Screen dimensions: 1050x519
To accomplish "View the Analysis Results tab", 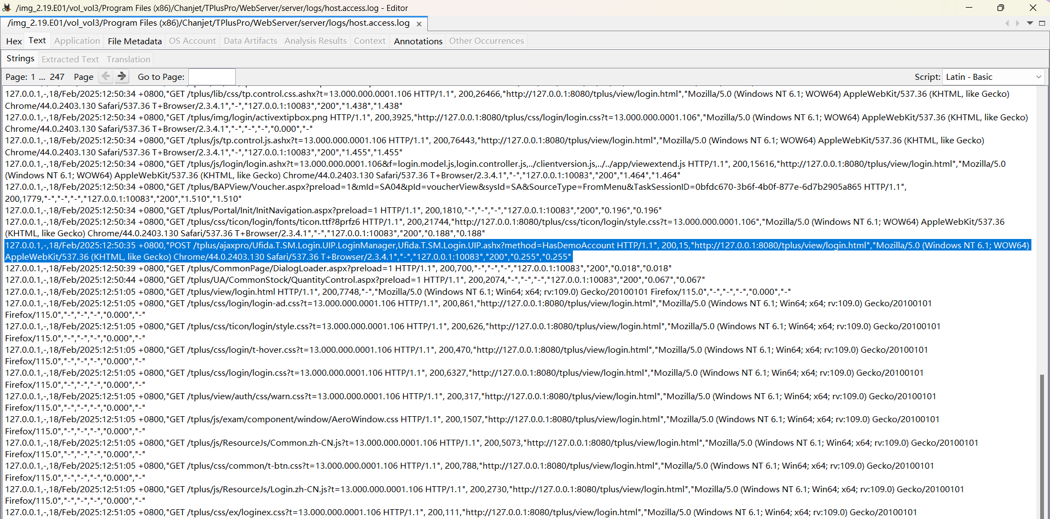I will [316, 41].
